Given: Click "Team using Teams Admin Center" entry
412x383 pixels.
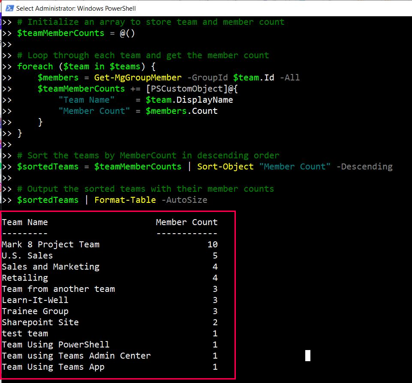Looking at the screenshot, I should click(76, 356).
